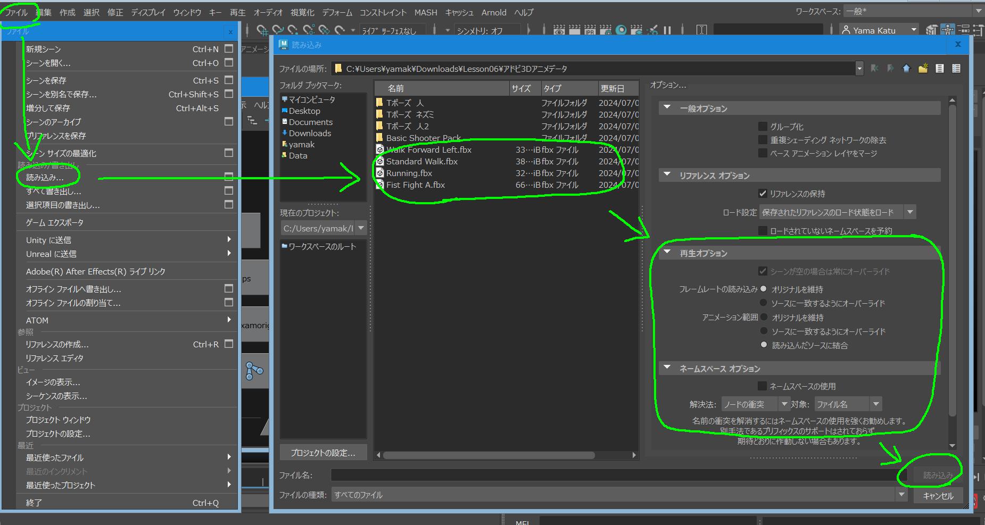Open option box for リファレンスの作成

229,344
